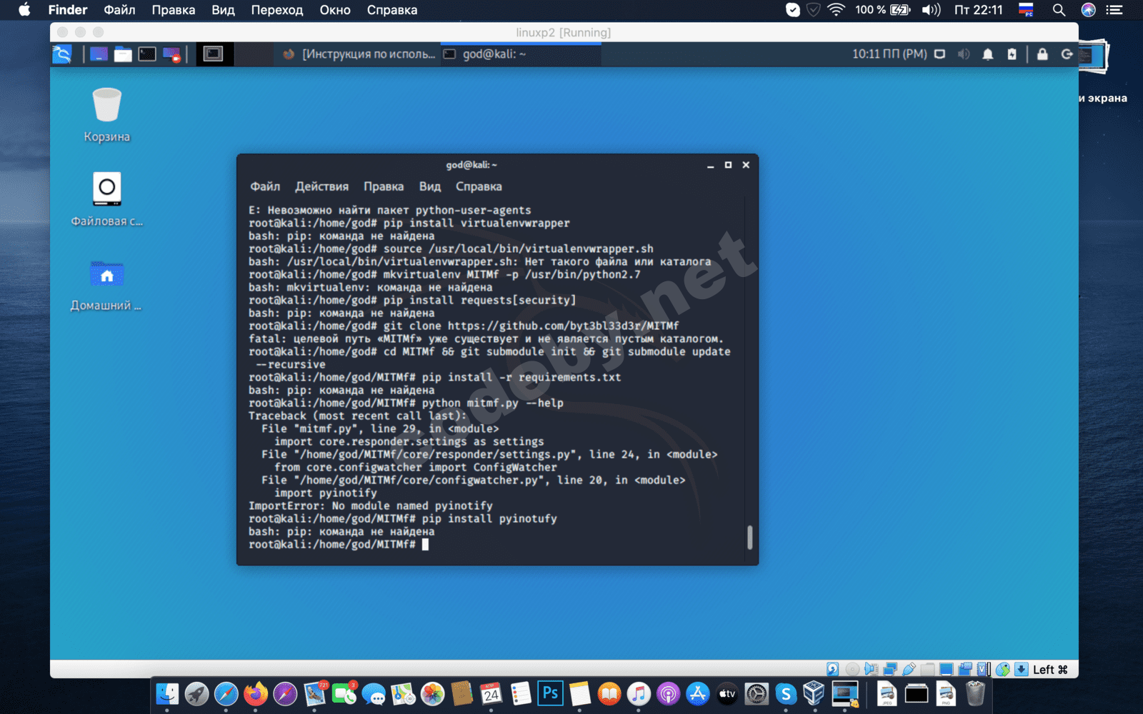Click the Kali logout icon
Viewport: 1143px width, 714px height.
[1067, 54]
